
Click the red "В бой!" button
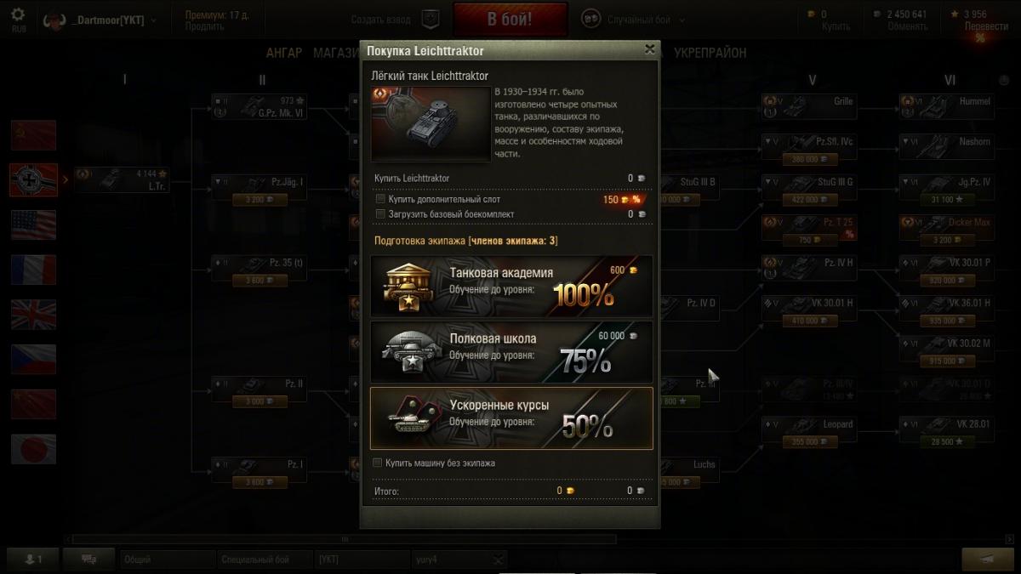click(x=510, y=20)
